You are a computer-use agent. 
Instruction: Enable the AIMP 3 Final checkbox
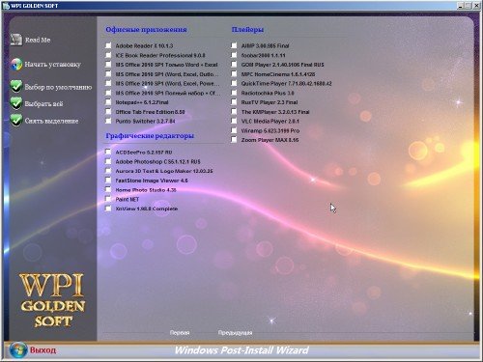(x=234, y=45)
